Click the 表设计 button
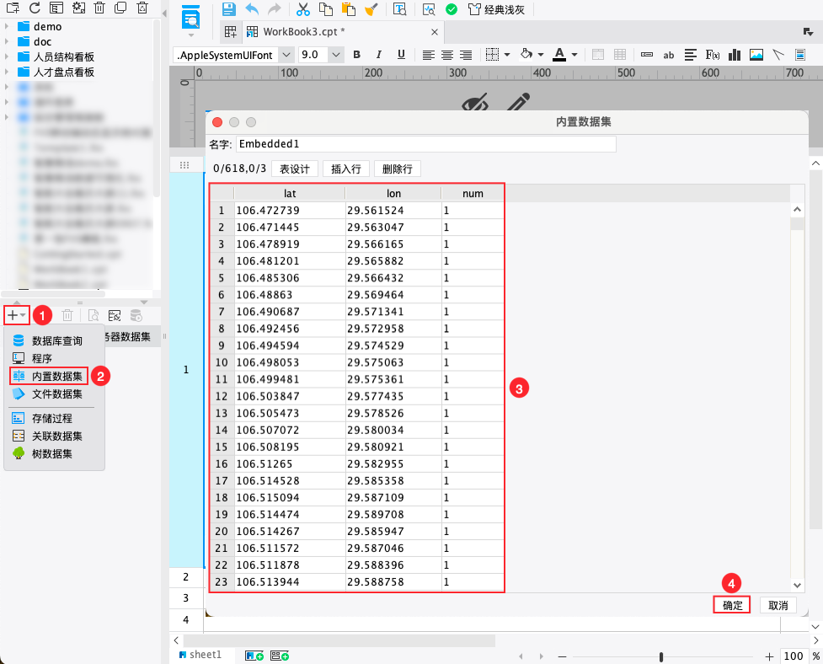823x664 pixels. point(295,169)
